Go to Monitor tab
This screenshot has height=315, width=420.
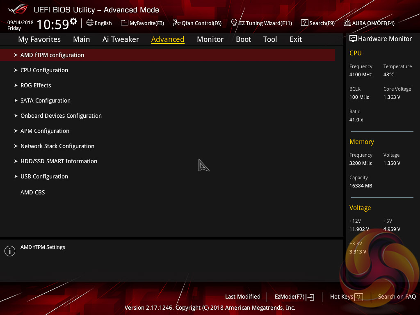point(210,39)
